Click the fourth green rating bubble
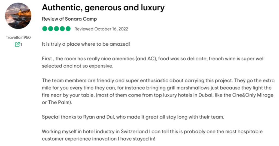 62,29
